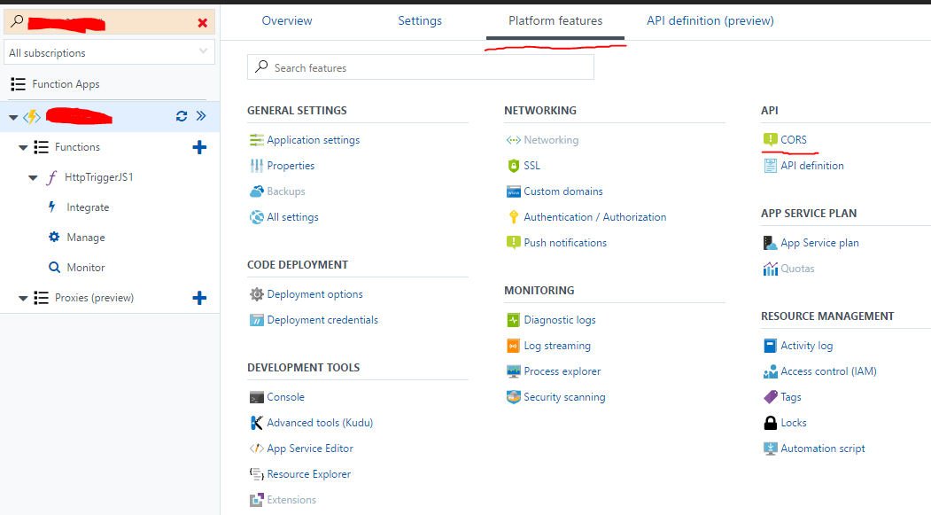Viewport: 931px width, 515px height.
Task: Click the Locks padlock icon
Action: point(770,423)
